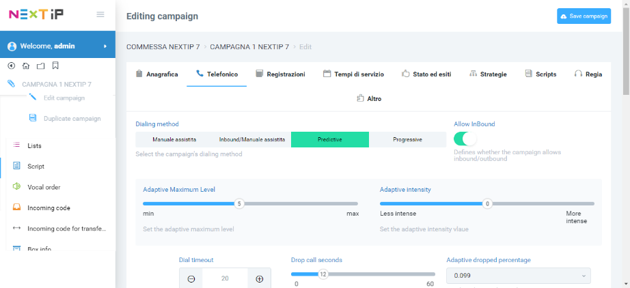Click the Incoming code inbox icon
Image resolution: width=630 pixels, height=288 pixels.
16,207
